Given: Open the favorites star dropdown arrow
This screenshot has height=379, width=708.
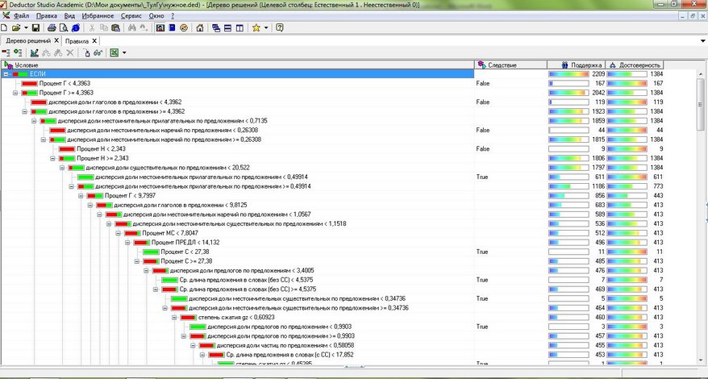Looking at the screenshot, I should click(265, 27).
